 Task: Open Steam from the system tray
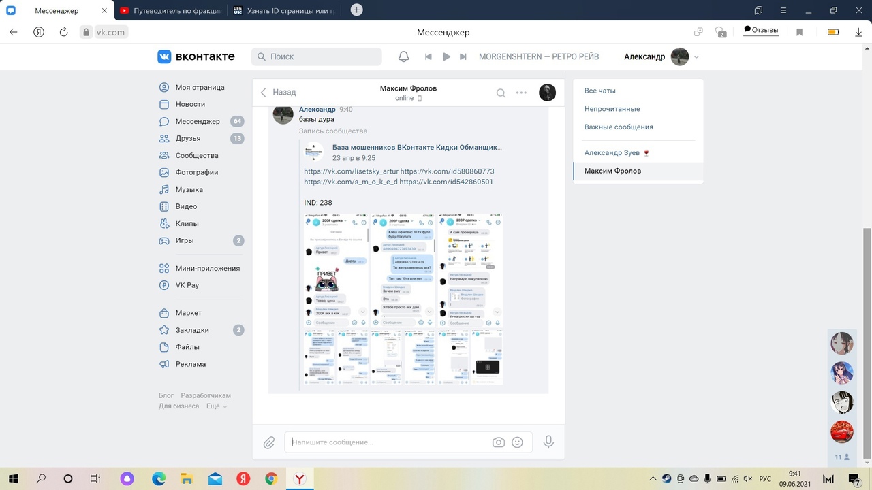click(x=666, y=478)
